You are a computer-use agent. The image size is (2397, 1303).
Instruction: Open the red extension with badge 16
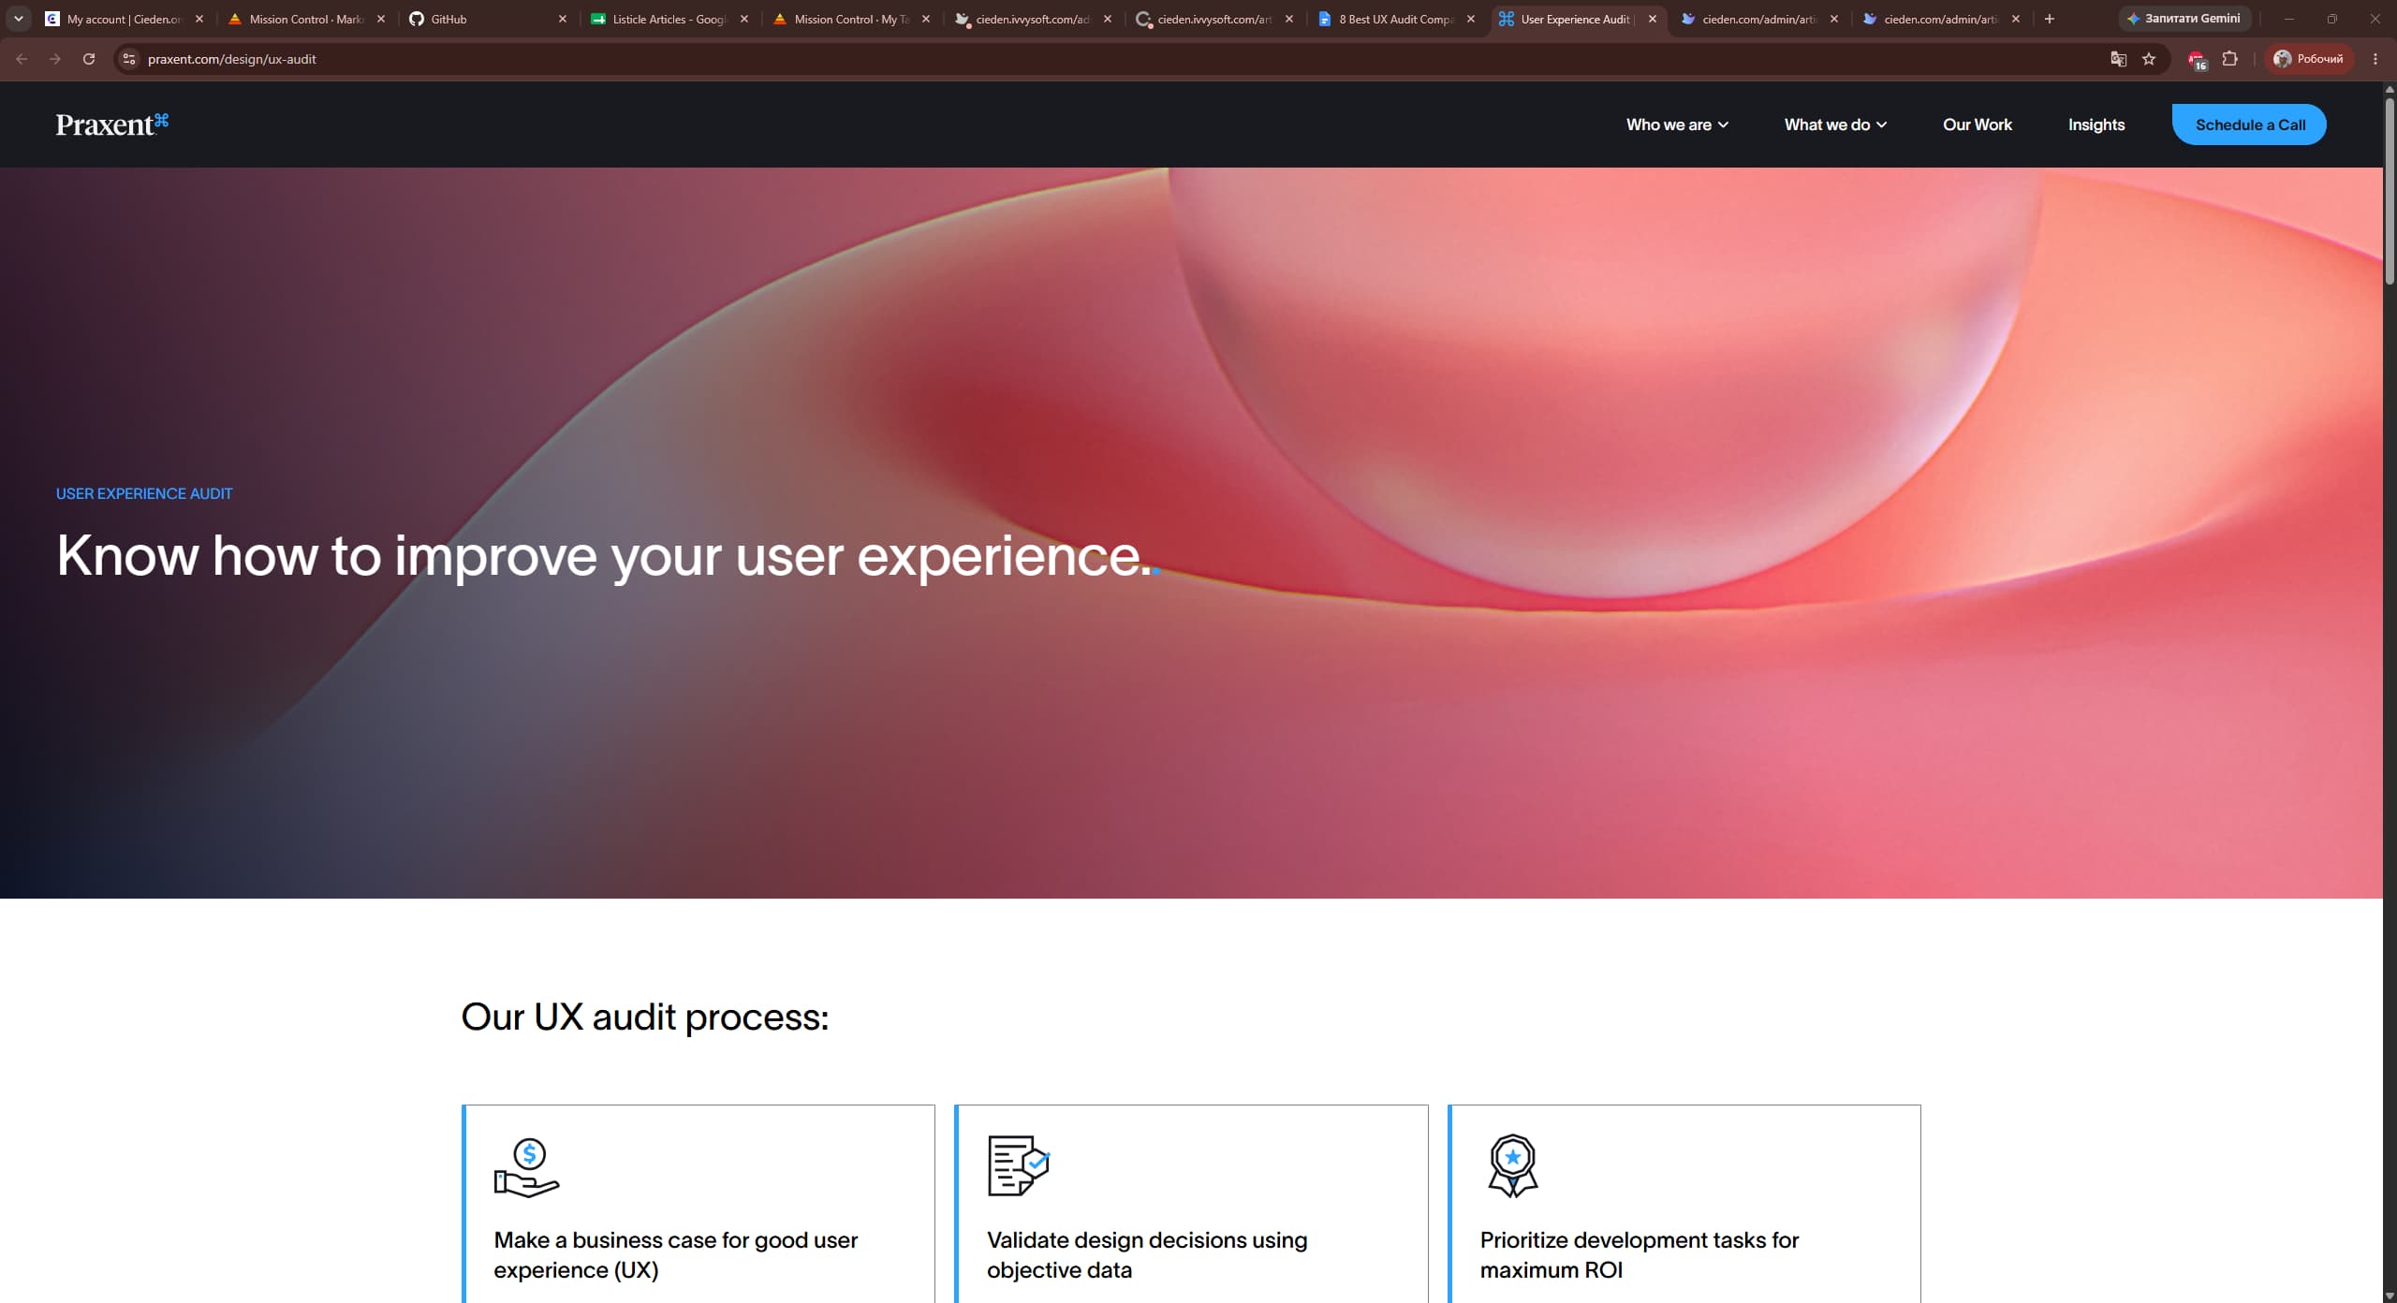(x=2197, y=60)
